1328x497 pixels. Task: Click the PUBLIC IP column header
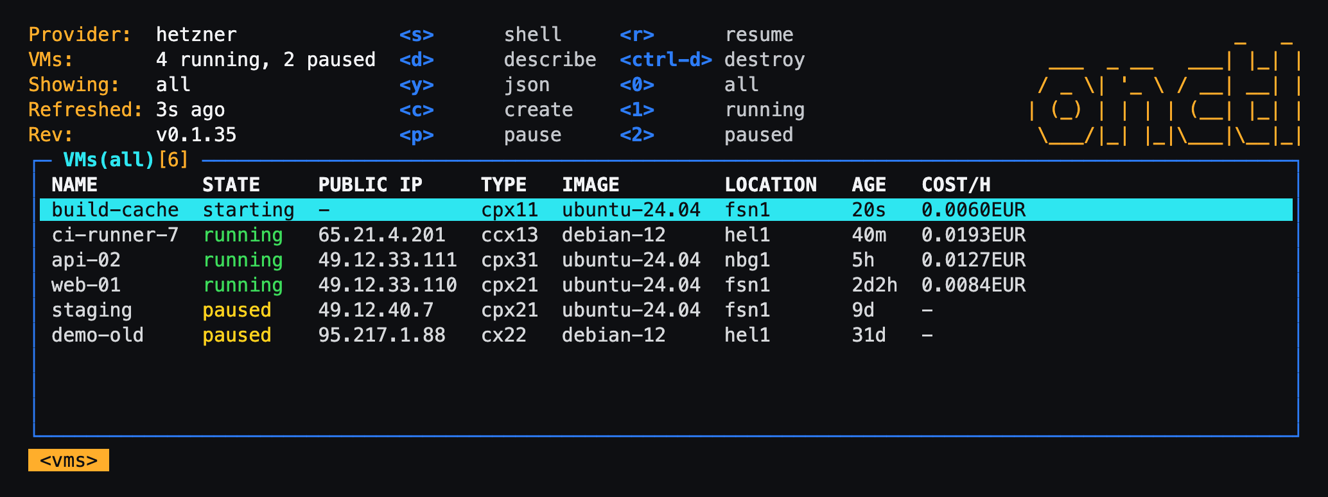click(x=371, y=185)
